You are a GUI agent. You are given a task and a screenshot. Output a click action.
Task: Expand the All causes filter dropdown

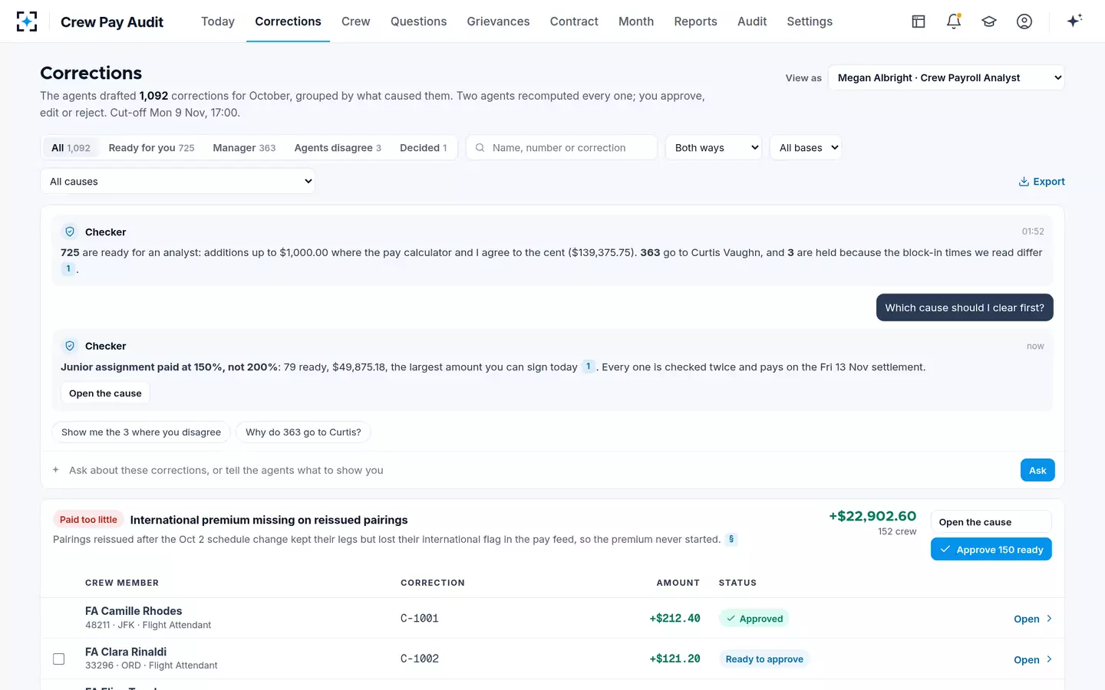point(177,182)
